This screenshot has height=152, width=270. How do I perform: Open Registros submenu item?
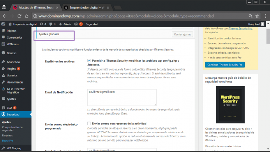[7, 136]
